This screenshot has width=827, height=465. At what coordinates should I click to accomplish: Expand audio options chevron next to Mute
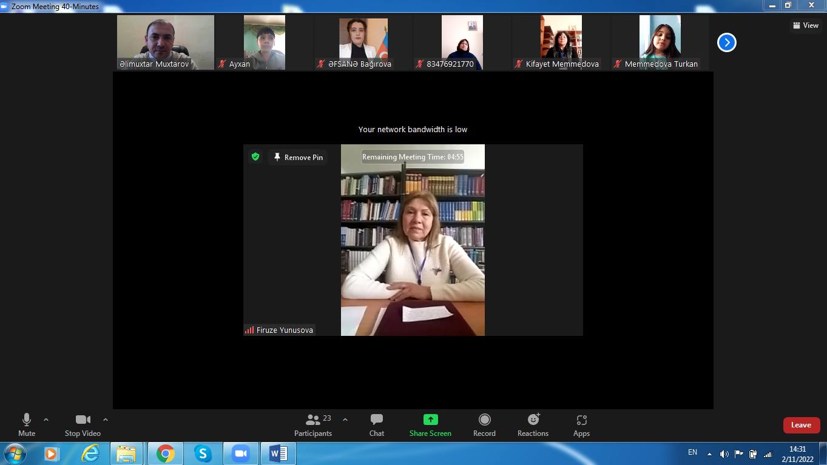point(46,420)
